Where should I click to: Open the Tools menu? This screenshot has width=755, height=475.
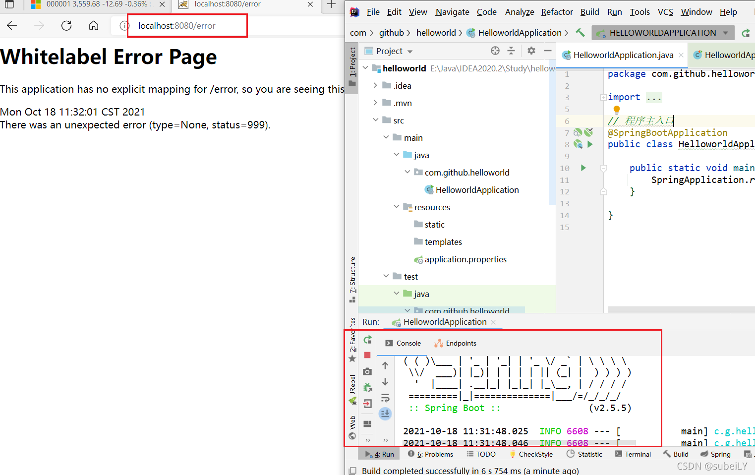[639, 12]
